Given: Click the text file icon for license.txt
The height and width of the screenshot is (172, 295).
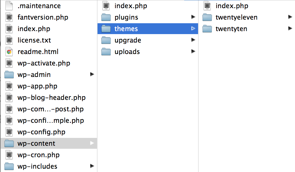Looking at the screenshot, I should 9,40.
